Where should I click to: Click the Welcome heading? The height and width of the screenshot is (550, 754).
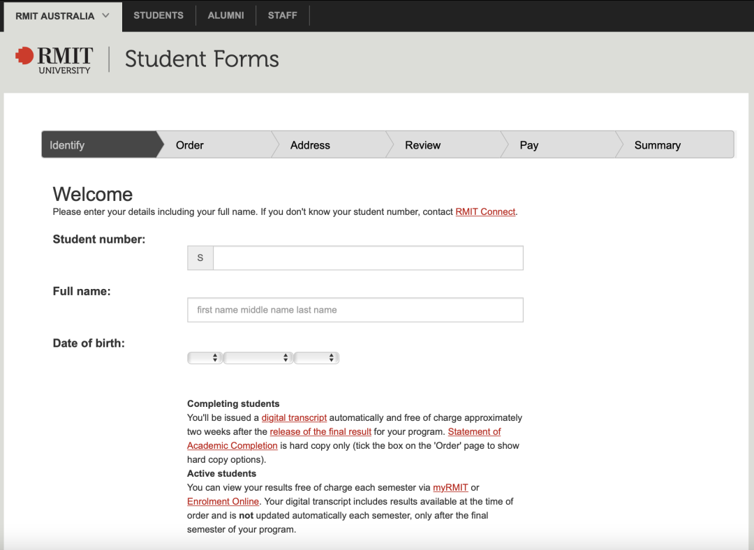point(93,194)
